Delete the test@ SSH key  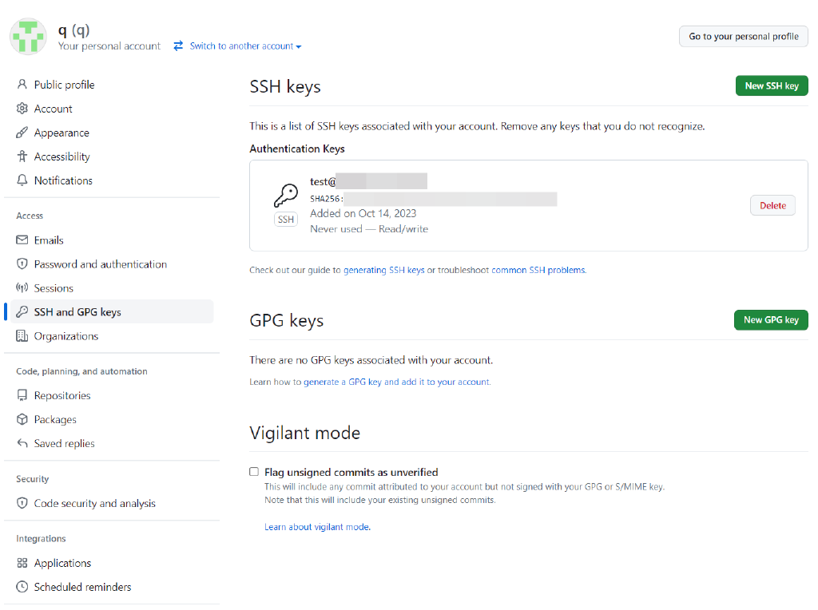click(772, 205)
